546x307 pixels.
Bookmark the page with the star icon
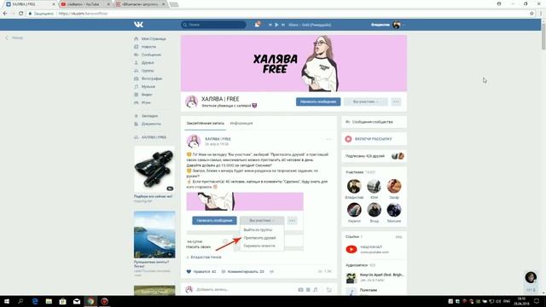coord(531,14)
